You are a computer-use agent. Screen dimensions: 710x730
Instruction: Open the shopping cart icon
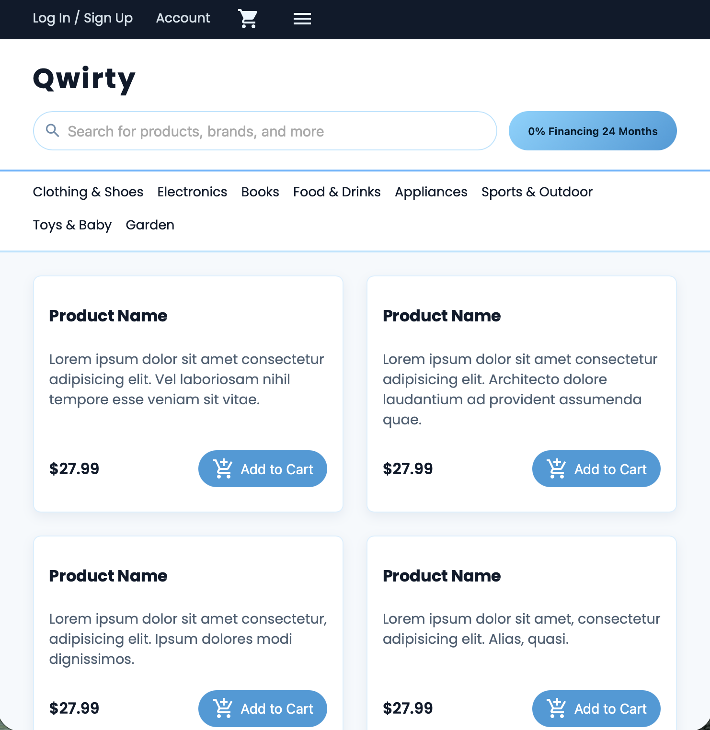click(x=248, y=19)
